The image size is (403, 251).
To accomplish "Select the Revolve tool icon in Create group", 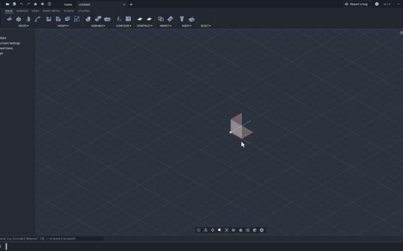I will [28, 19].
